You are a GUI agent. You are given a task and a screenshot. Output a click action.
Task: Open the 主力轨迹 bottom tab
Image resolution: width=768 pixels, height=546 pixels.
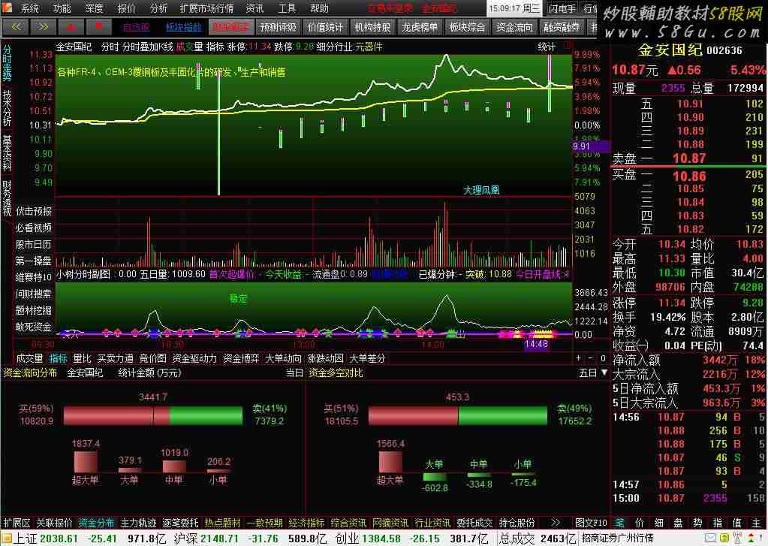coord(139,523)
